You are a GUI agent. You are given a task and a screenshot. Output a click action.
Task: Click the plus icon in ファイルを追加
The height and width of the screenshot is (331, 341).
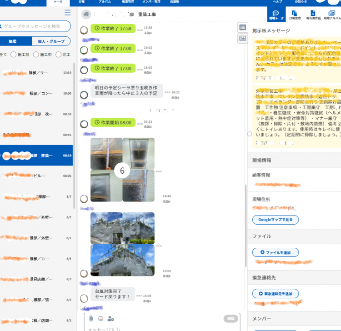(262, 252)
